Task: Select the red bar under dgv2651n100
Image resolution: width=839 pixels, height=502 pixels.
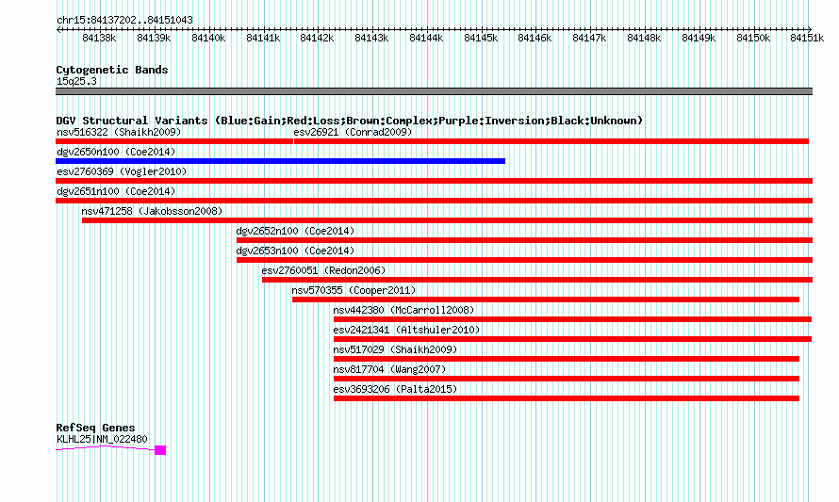Action: [434, 201]
